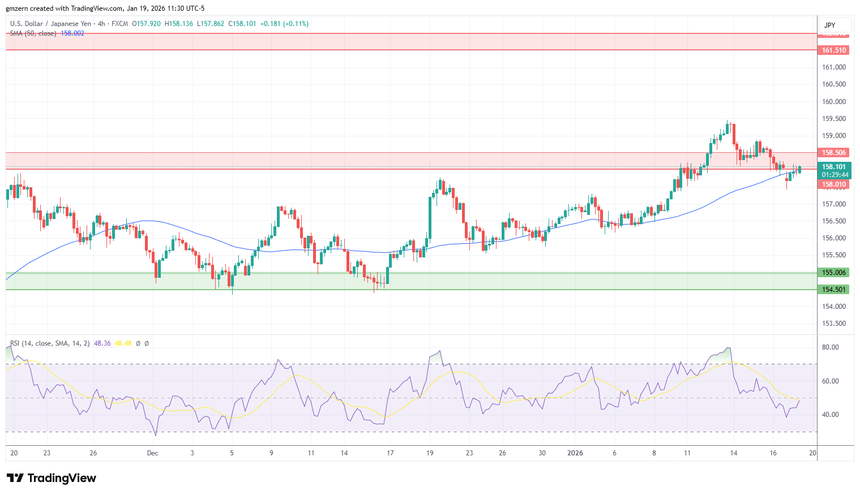Click the candle countdown timer 01:29:44
The width and height of the screenshot is (860, 495).
pos(835,175)
